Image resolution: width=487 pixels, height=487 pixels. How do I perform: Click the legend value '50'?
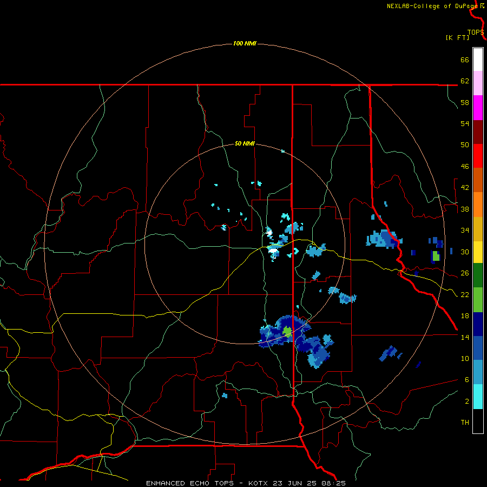[x=465, y=144]
